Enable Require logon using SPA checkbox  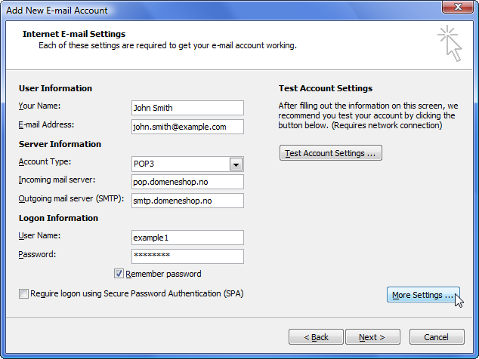(x=23, y=293)
